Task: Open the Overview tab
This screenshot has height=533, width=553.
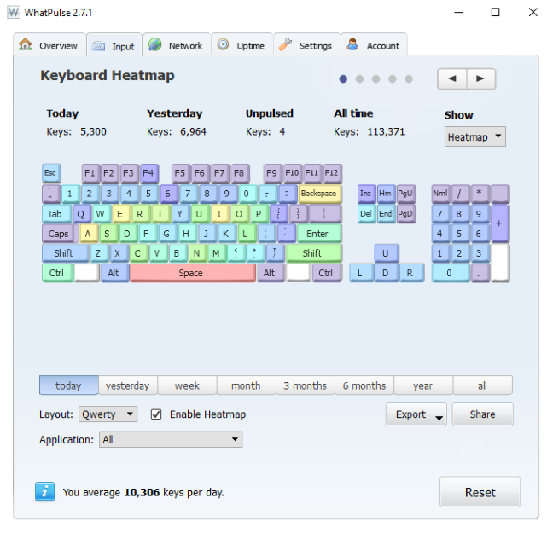Action: tap(50, 45)
